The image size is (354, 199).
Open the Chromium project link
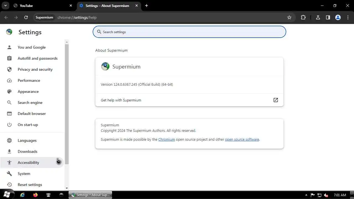[x=166, y=139]
